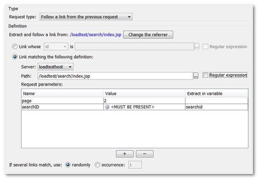Enable Regular expression checkbox for Path

205,75
